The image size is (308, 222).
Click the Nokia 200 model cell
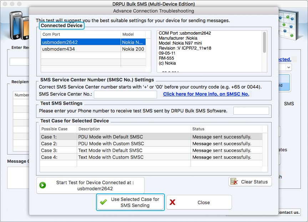(x=133, y=49)
